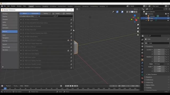This screenshot has width=170, height=95.
Task: Toggle the Collection exclude checkbox in outliner
Action: click(x=166, y=14)
